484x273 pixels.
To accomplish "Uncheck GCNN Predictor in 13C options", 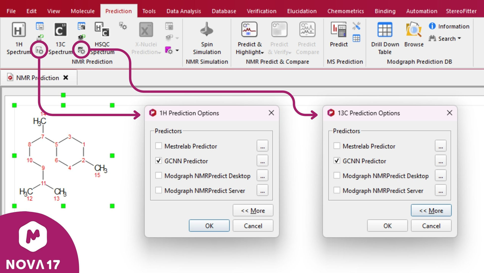I will tap(337, 161).
